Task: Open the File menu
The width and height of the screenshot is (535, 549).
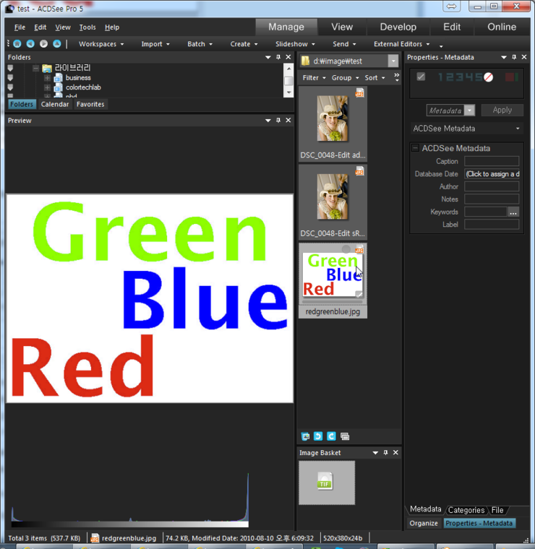Action: (x=20, y=27)
